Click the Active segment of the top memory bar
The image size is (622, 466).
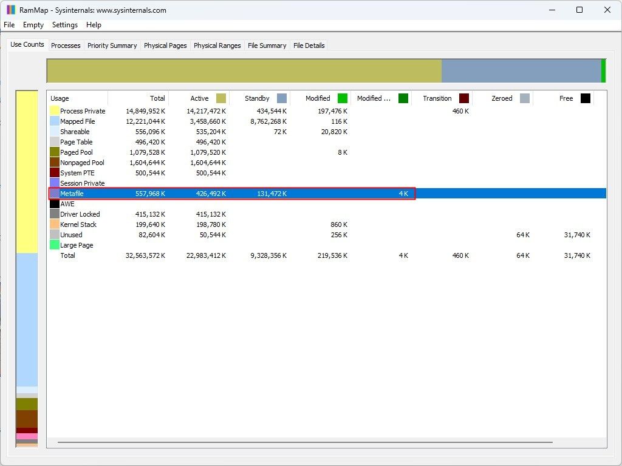pos(244,71)
